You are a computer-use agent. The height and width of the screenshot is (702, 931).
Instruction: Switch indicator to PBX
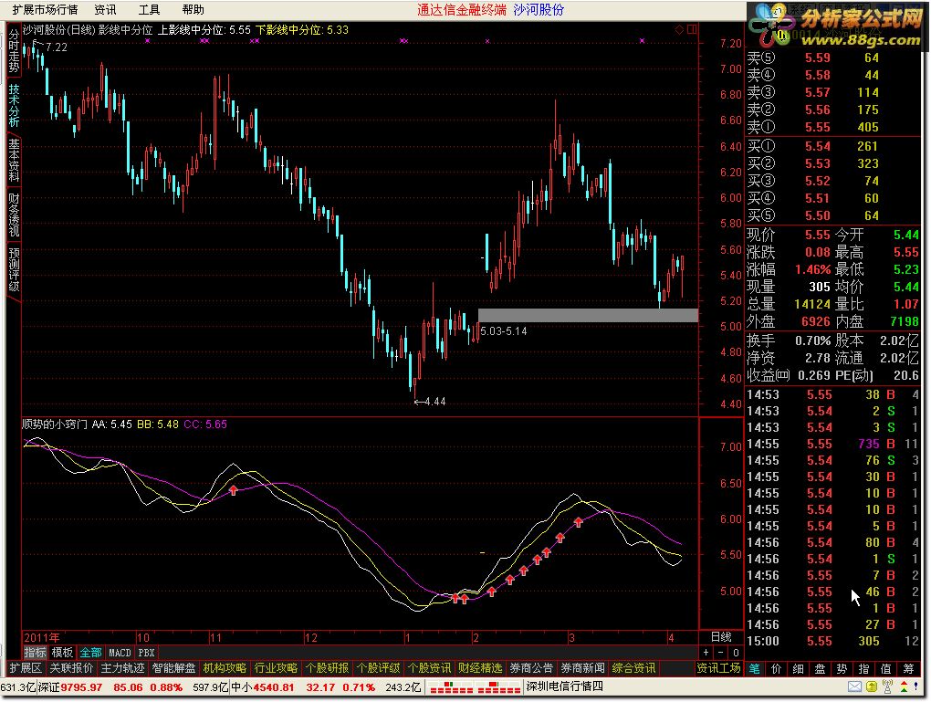(146, 653)
